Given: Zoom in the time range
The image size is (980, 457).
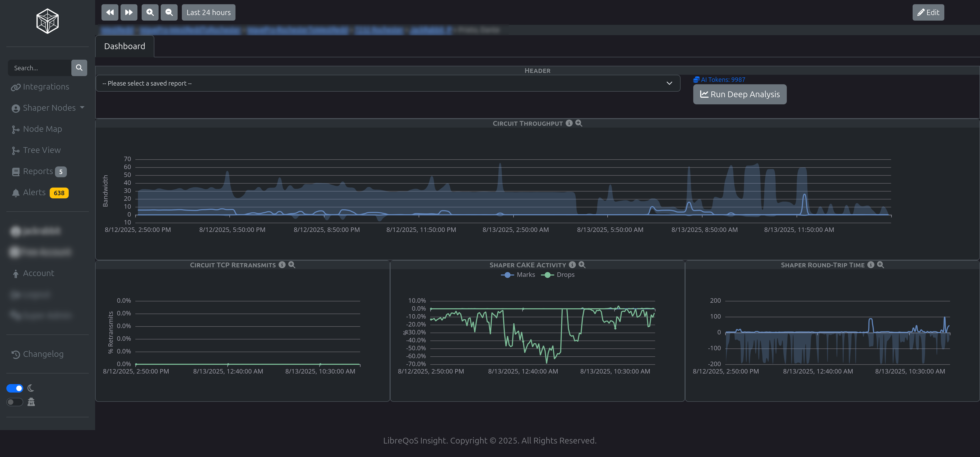Looking at the screenshot, I should pyautogui.click(x=150, y=12).
